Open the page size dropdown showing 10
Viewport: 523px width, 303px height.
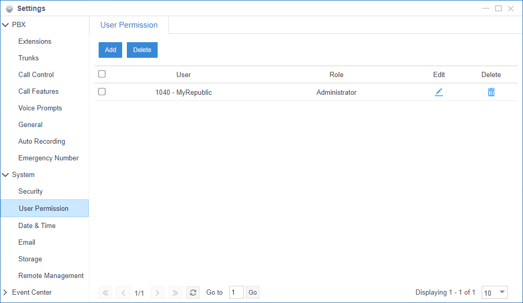point(494,292)
